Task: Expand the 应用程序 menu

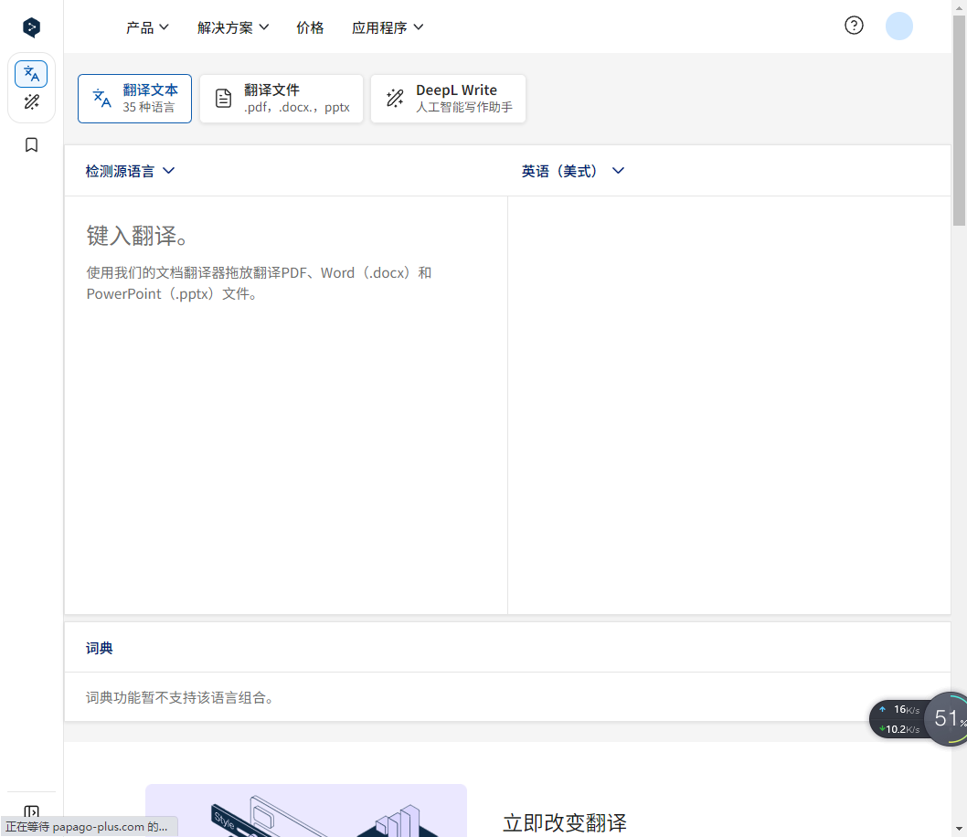Action: coord(388,27)
